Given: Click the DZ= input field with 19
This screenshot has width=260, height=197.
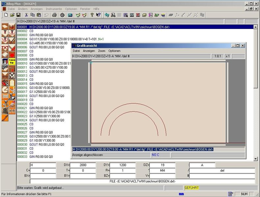Looking at the screenshot, I should (162, 165).
